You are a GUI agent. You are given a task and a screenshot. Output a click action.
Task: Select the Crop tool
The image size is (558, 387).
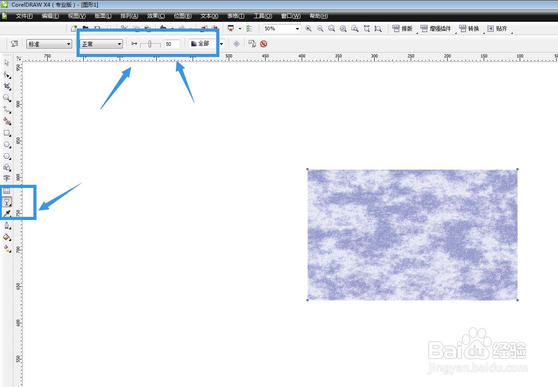tap(7, 86)
